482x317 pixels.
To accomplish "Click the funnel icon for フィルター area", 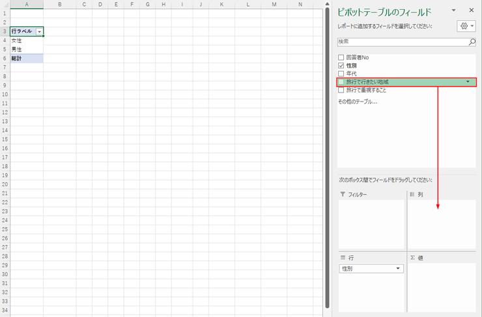I will (x=343, y=195).
